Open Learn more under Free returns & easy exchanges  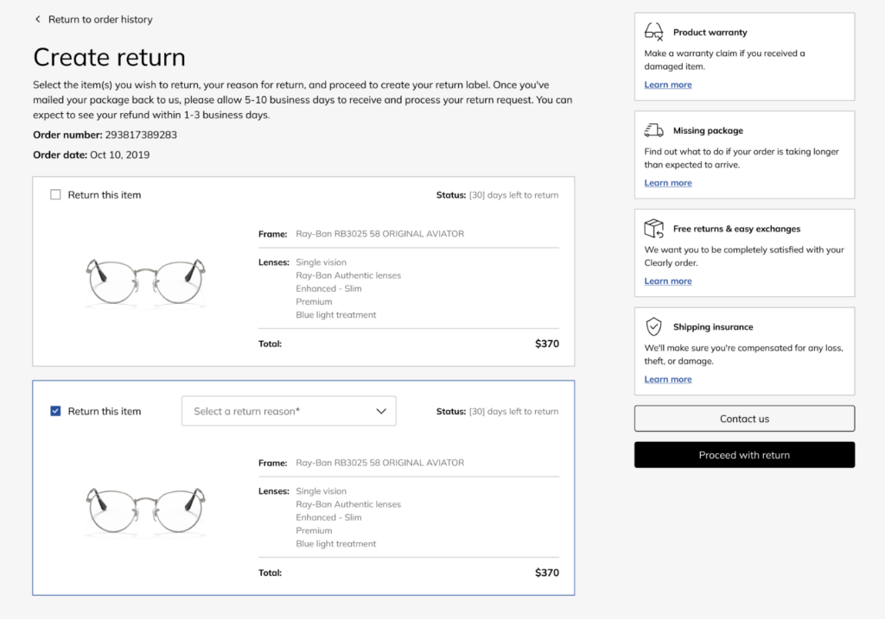point(668,281)
